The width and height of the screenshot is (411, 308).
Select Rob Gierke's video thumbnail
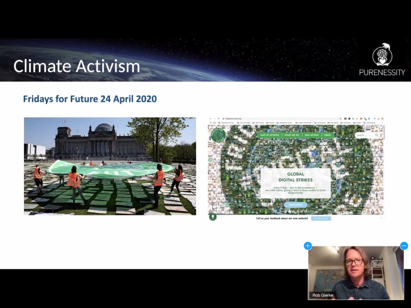356,273
